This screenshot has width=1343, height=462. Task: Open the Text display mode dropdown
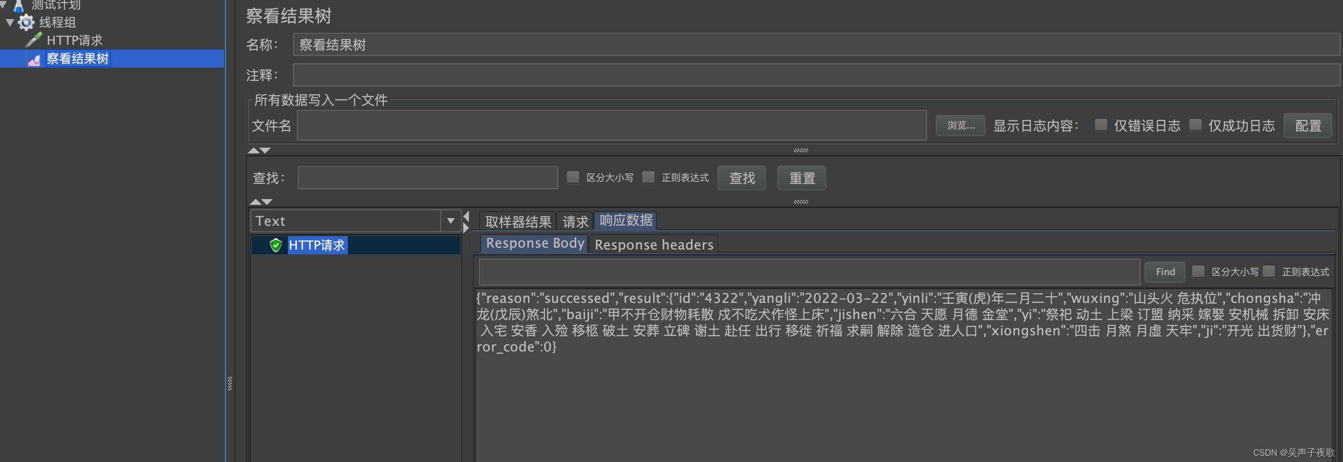[449, 221]
